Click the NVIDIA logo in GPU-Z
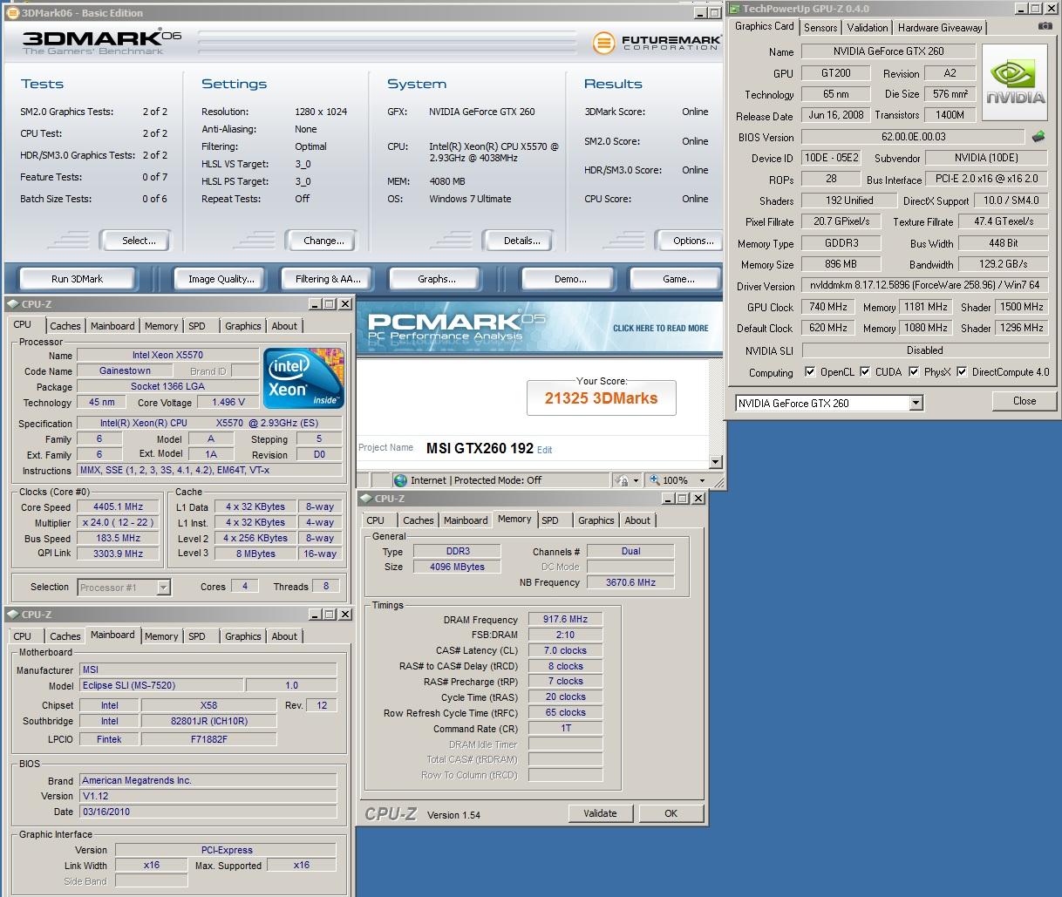The height and width of the screenshot is (897, 1062). point(1016,85)
